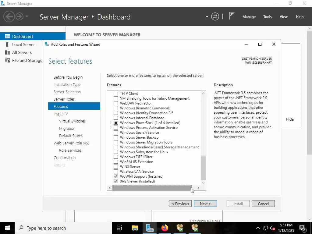Click the Server Manager back arrow

(9, 16)
